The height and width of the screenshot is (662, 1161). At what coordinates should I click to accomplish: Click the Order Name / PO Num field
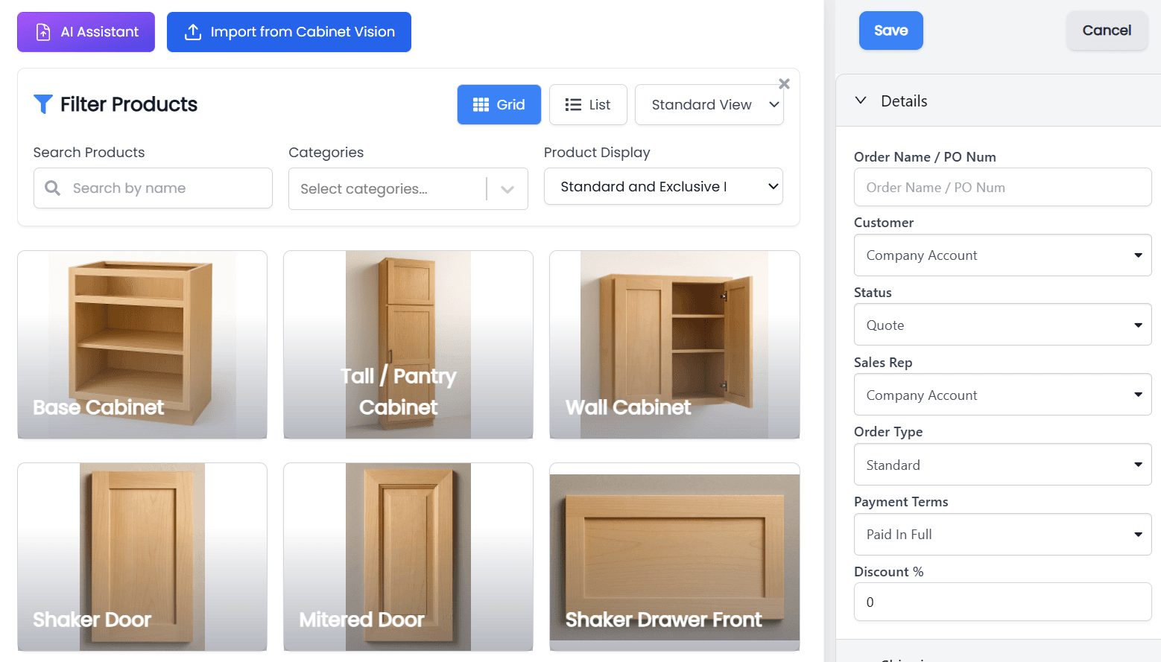pos(1002,187)
